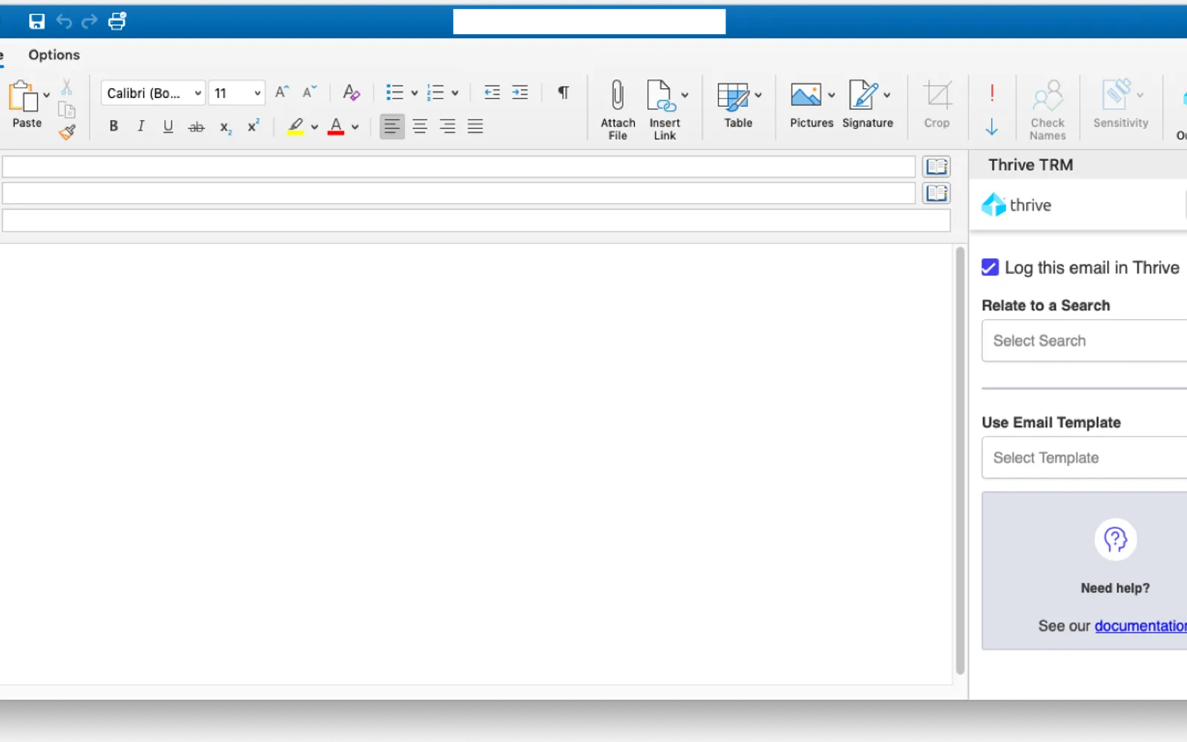The image size is (1187, 742).
Task: Click the Clear Formatting icon
Action: (x=351, y=92)
